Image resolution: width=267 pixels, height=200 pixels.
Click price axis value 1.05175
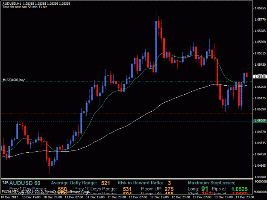click(x=260, y=98)
